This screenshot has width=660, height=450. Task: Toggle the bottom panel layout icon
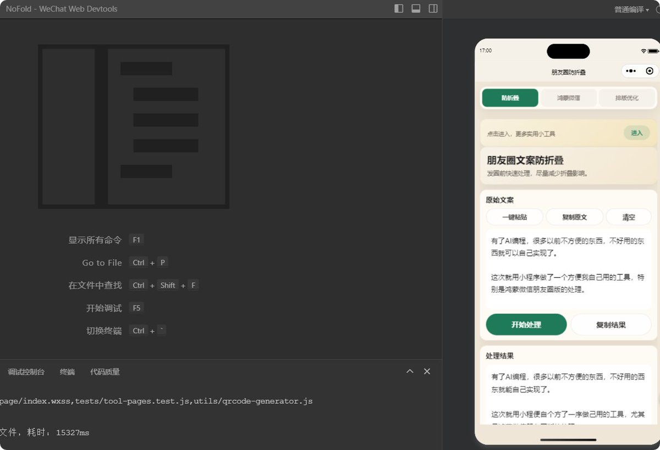(416, 9)
